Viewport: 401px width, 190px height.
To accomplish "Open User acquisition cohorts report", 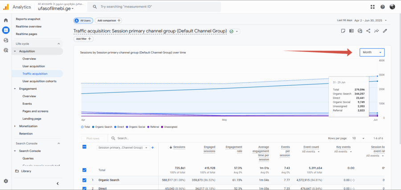I will point(39,81).
